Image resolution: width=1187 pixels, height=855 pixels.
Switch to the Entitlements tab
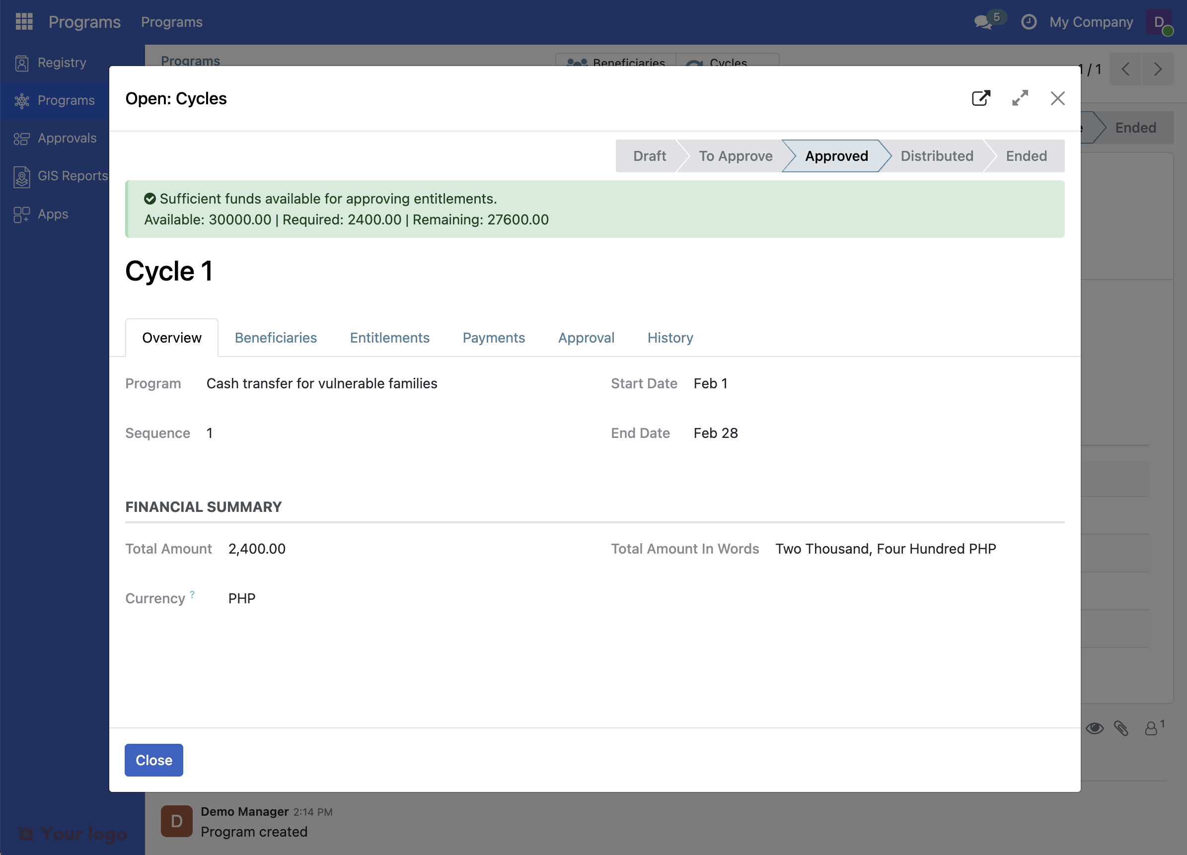[389, 338]
